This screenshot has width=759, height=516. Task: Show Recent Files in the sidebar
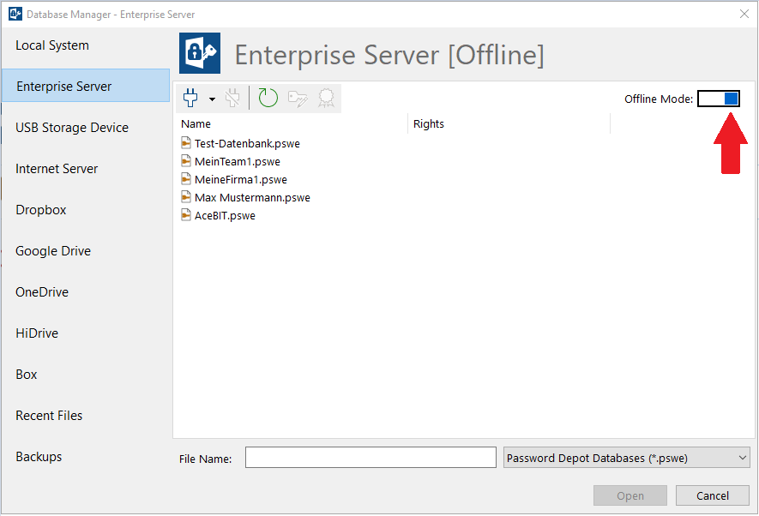point(49,415)
